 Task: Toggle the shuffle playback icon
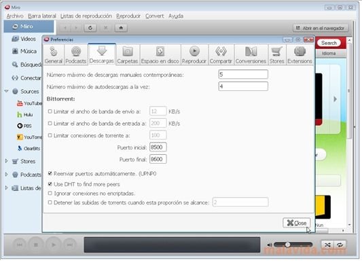(327, 245)
